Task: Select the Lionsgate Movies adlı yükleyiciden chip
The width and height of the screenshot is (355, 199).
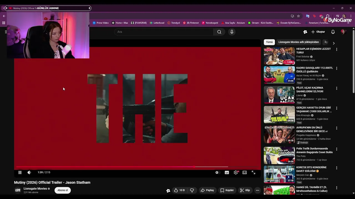Action: [x=298, y=42]
